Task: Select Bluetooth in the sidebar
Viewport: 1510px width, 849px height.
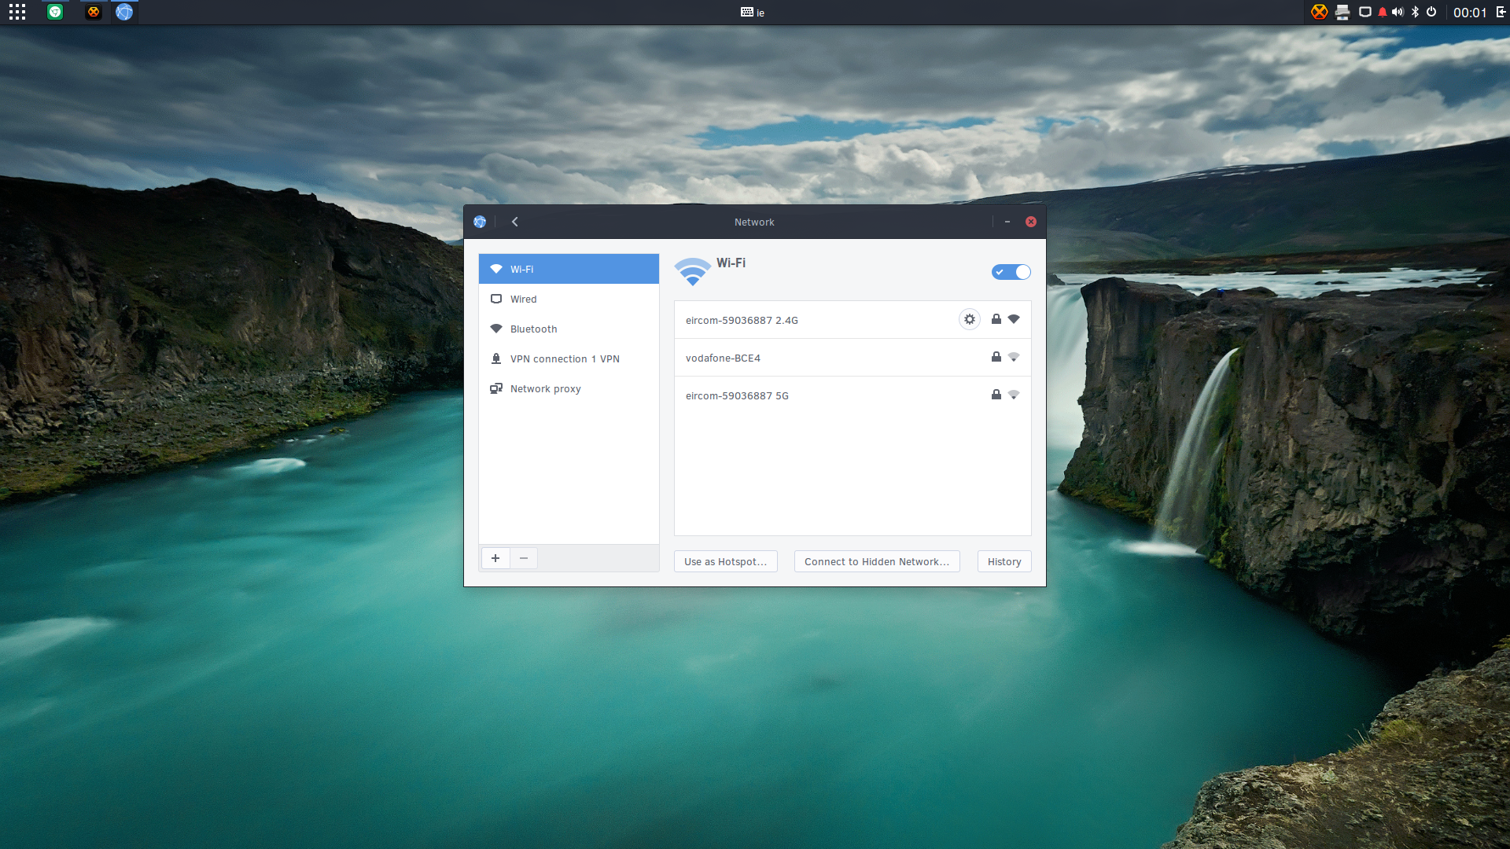Action: (569, 329)
